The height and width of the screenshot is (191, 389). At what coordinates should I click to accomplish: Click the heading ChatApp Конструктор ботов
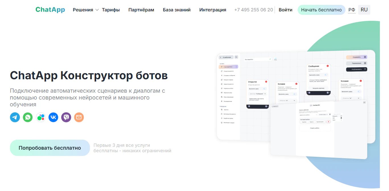click(x=89, y=76)
